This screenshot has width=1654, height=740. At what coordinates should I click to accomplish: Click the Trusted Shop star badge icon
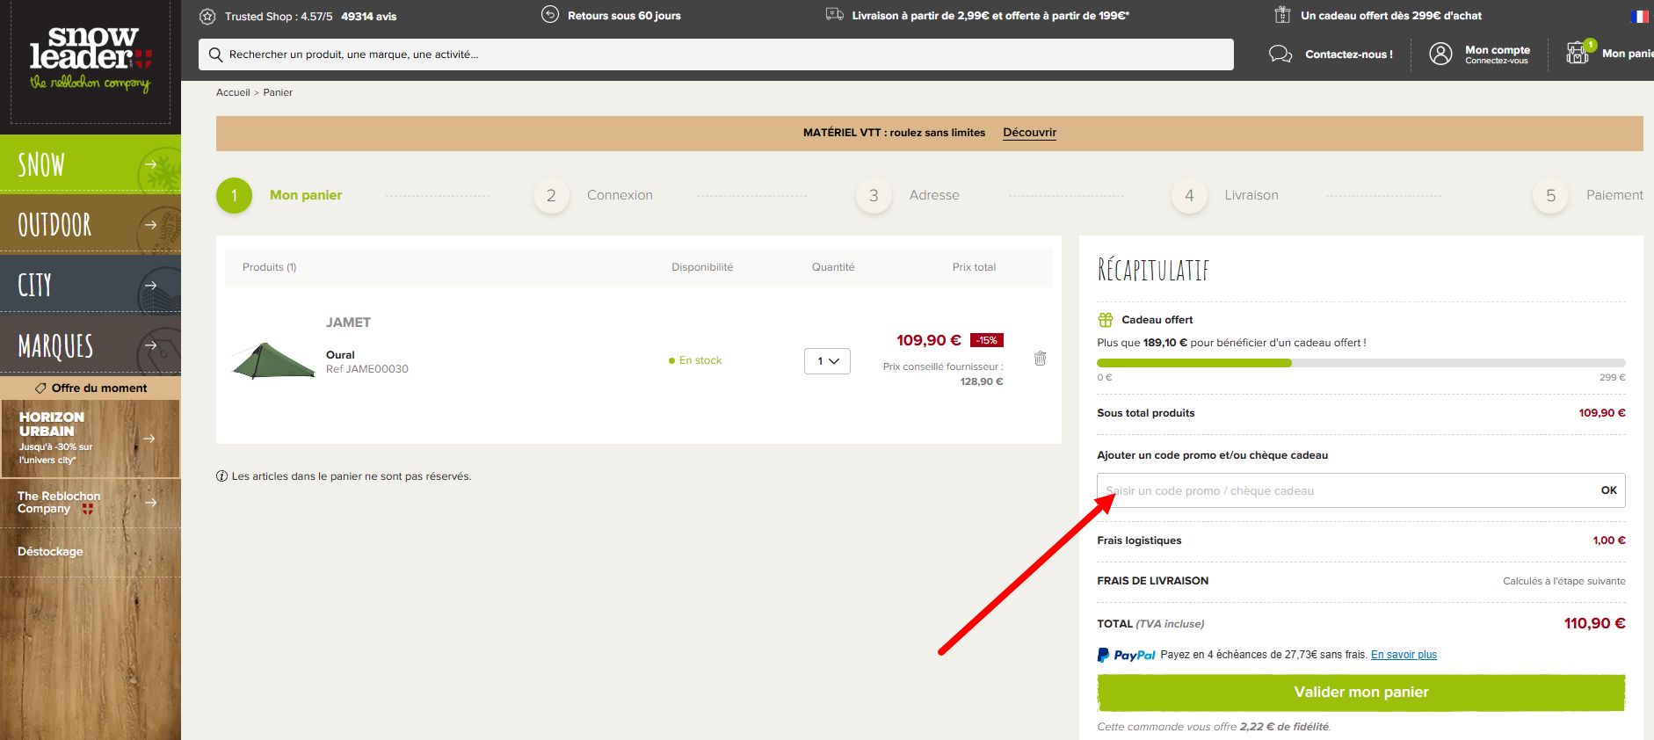tap(207, 16)
